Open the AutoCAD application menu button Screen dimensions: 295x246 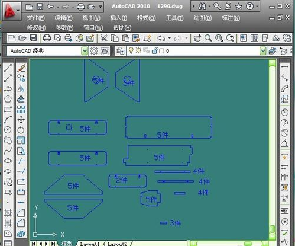pyautogui.click(x=12, y=11)
